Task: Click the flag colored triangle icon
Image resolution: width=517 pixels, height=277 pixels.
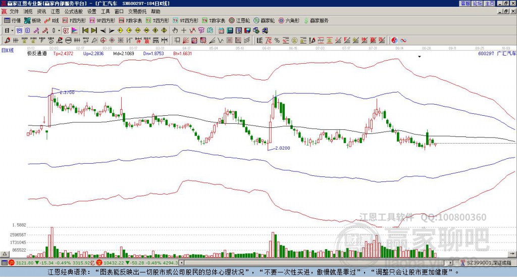Action: coord(75,31)
